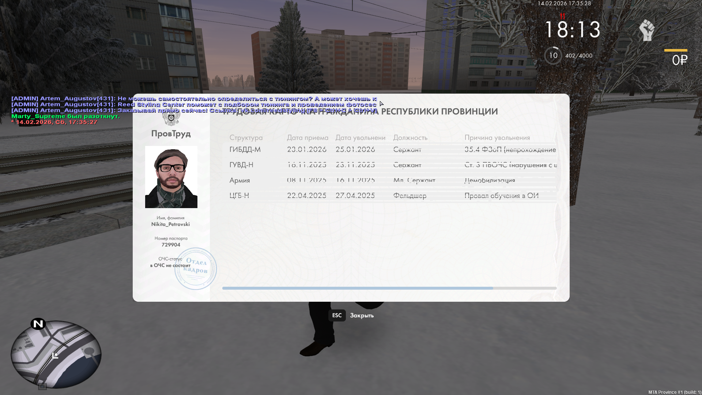Click the small icon below the minimap

point(42,386)
